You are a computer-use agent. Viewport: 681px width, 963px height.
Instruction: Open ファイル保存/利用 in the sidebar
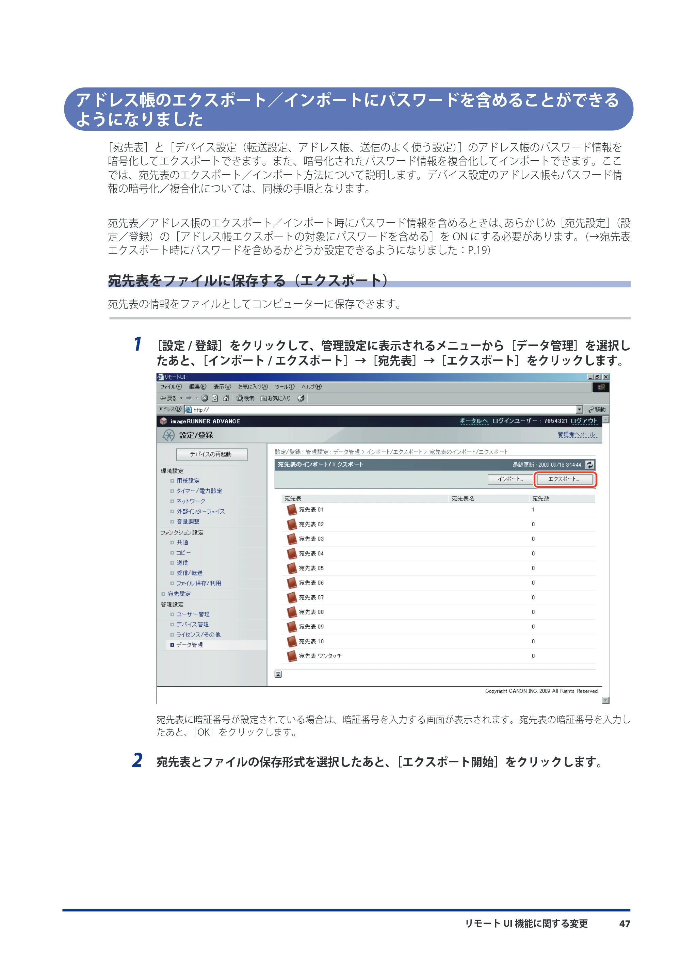pyautogui.click(x=199, y=583)
